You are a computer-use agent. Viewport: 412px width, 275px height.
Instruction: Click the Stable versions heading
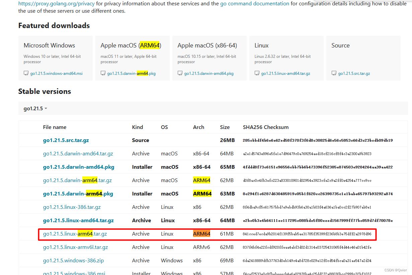click(45, 92)
